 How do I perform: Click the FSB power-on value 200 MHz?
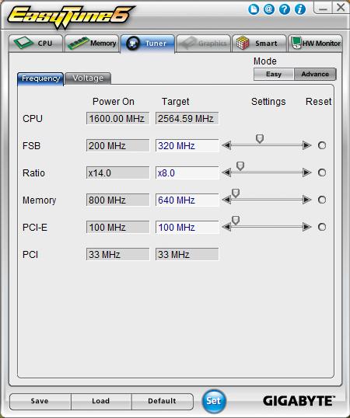117,145
